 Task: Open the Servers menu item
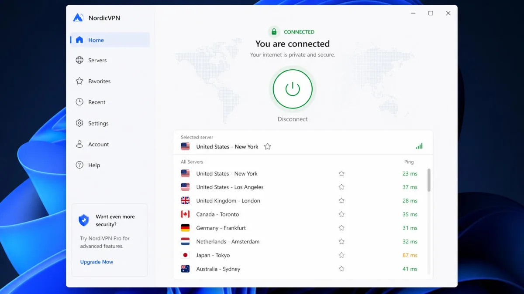[110, 60]
